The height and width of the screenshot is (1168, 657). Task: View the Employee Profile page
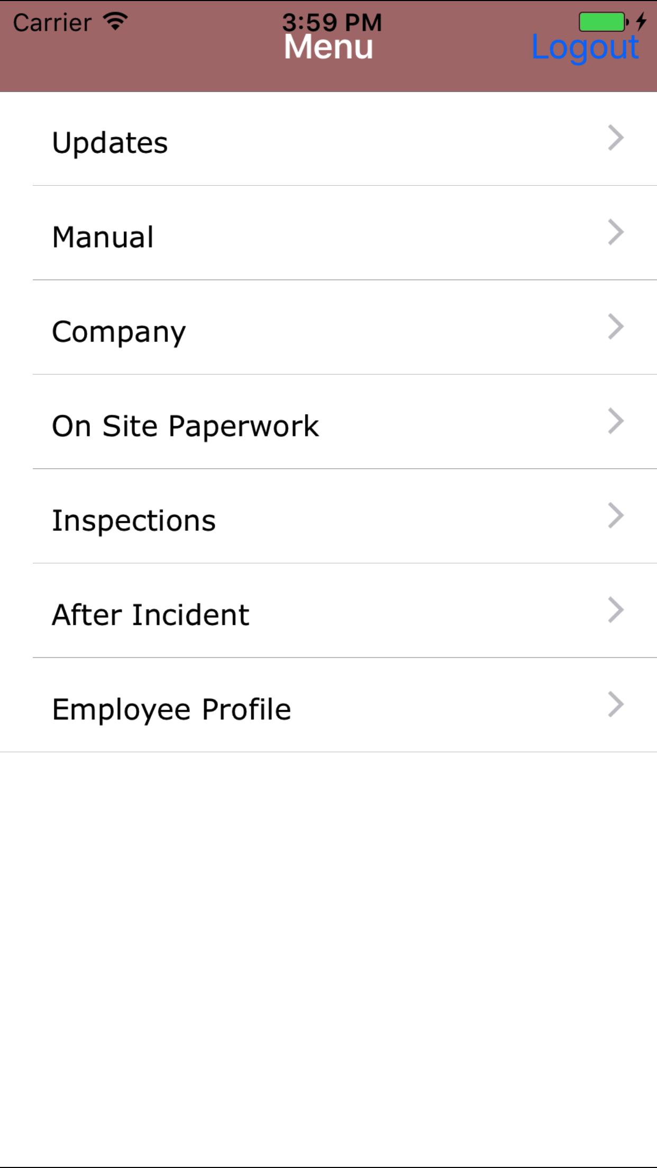point(172,709)
